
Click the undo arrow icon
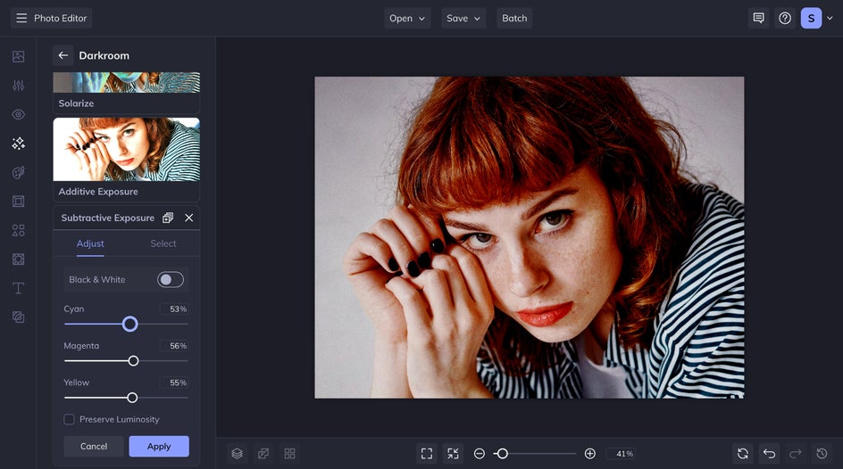(x=769, y=454)
